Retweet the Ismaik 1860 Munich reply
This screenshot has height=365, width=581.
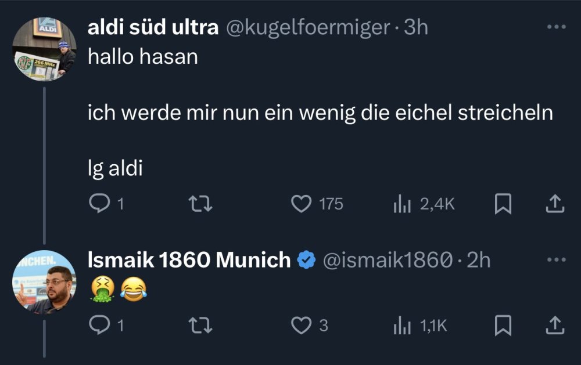(201, 326)
